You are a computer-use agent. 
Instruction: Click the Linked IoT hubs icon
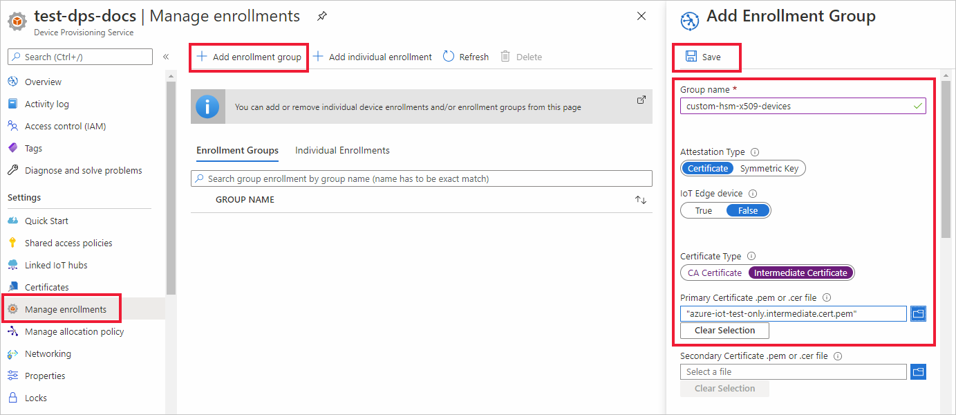pyautogui.click(x=12, y=265)
